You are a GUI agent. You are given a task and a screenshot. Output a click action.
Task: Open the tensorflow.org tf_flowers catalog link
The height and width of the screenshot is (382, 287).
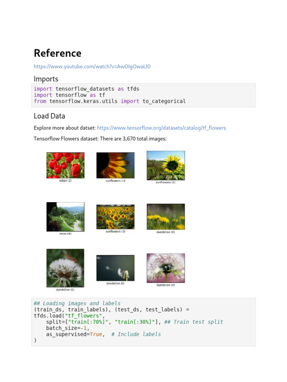(x=161, y=128)
